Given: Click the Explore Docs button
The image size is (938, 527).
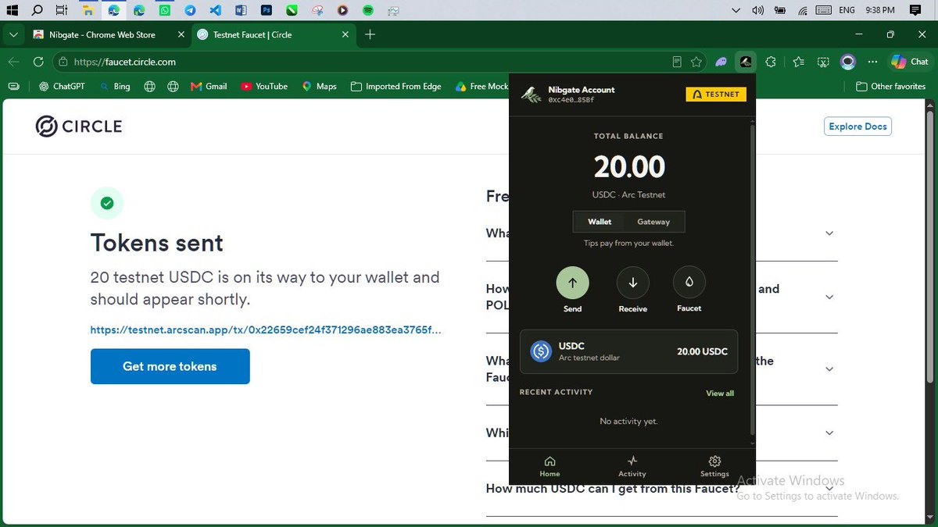Looking at the screenshot, I should pos(857,126).
